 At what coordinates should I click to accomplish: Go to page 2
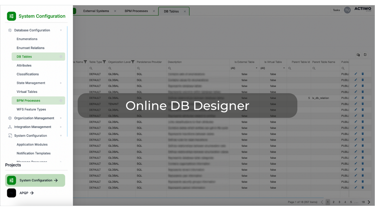click(333, 202)
